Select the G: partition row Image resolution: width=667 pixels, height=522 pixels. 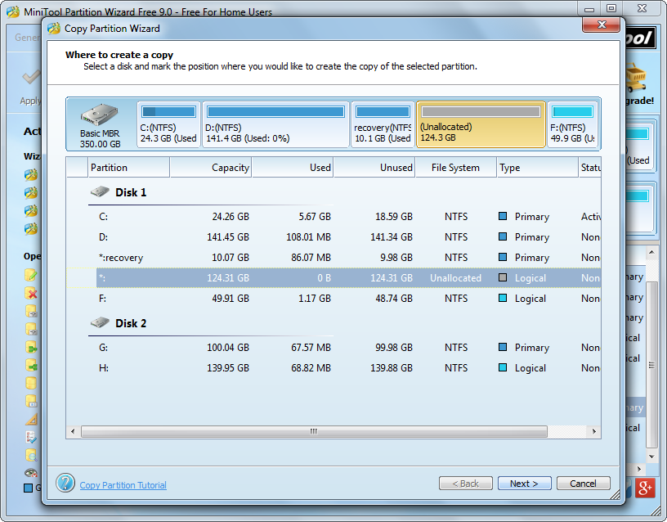(x=333, y=347)
